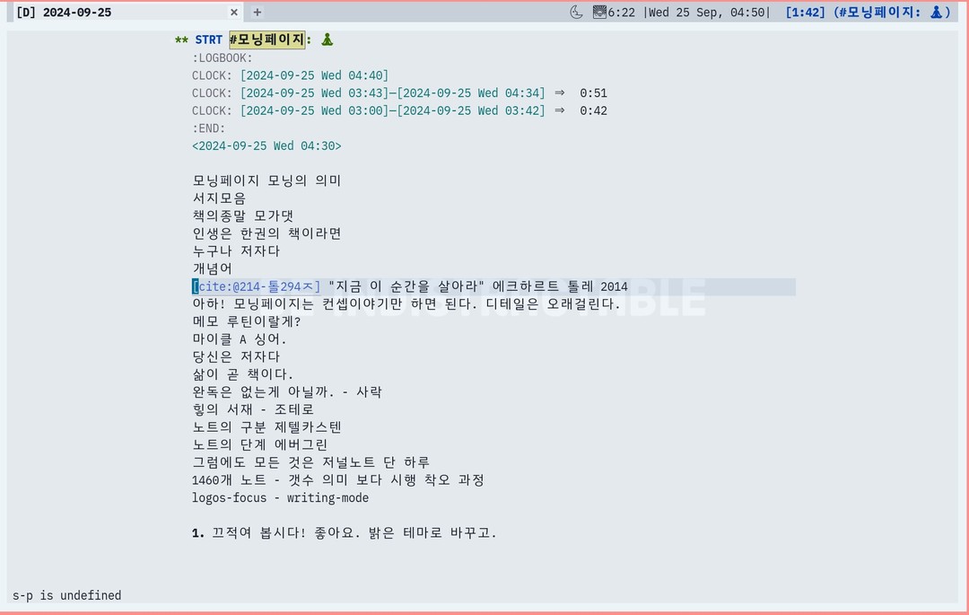
Task: Click the :END: drawer marker
Action: click(x=208, y=128)
